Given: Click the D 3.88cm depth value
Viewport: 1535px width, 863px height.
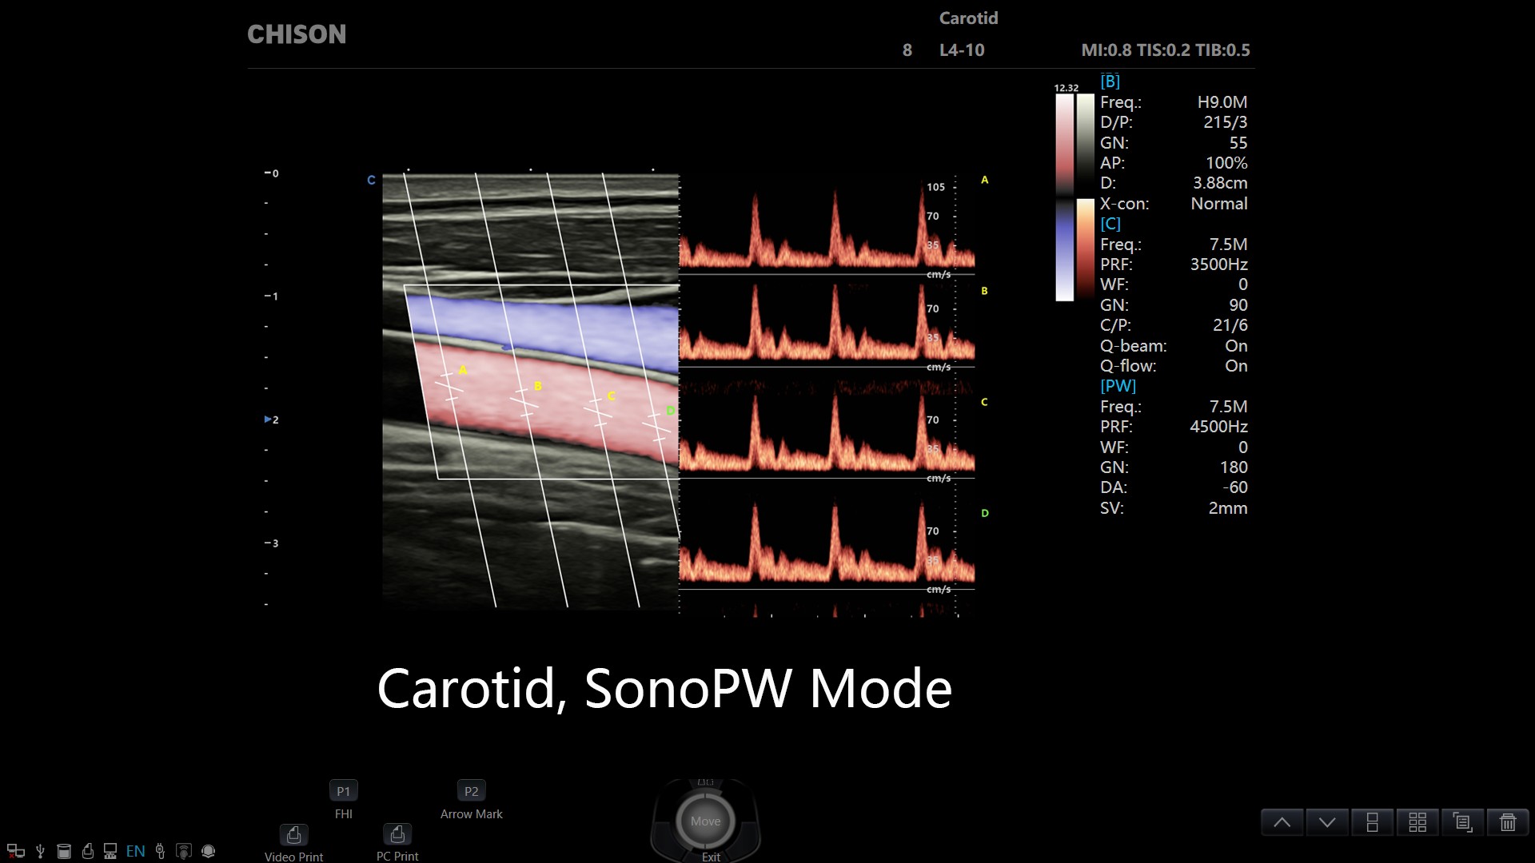Looking at the screenshot, I should (x=1220, y=183).
